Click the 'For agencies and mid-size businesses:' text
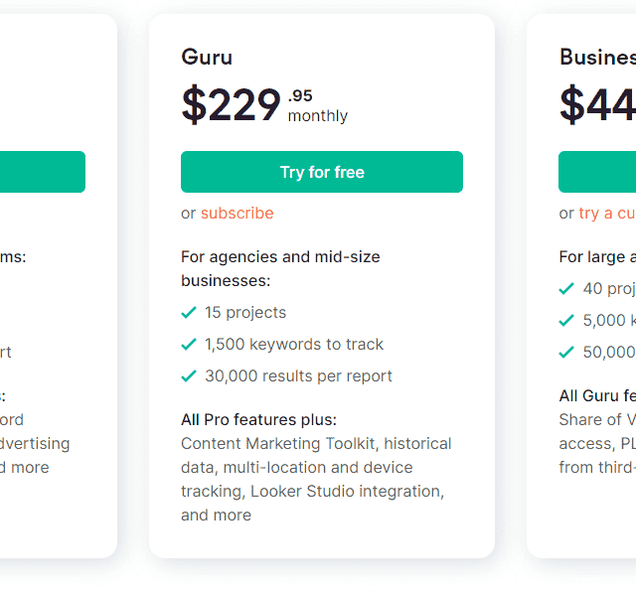636x592 pixels. (280, 268)
